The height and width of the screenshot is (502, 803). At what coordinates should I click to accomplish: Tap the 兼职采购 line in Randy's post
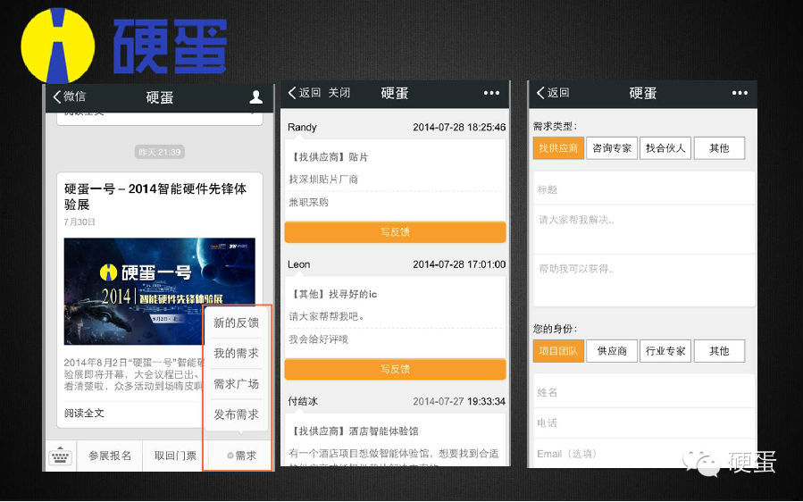coord(309,203)
